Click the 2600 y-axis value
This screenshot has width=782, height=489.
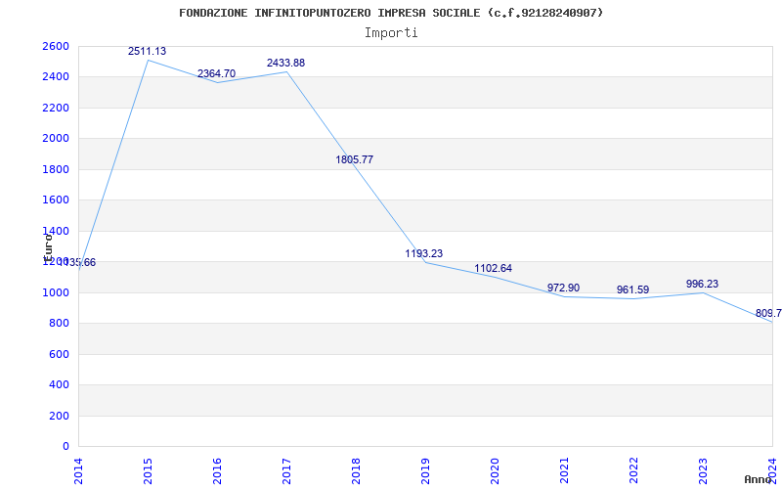tap(56, 46)
